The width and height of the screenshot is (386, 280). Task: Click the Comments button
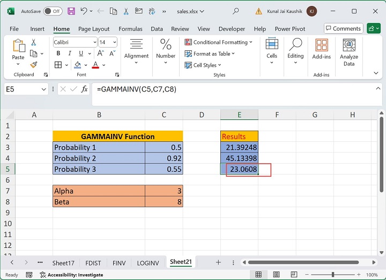(343, 28)
